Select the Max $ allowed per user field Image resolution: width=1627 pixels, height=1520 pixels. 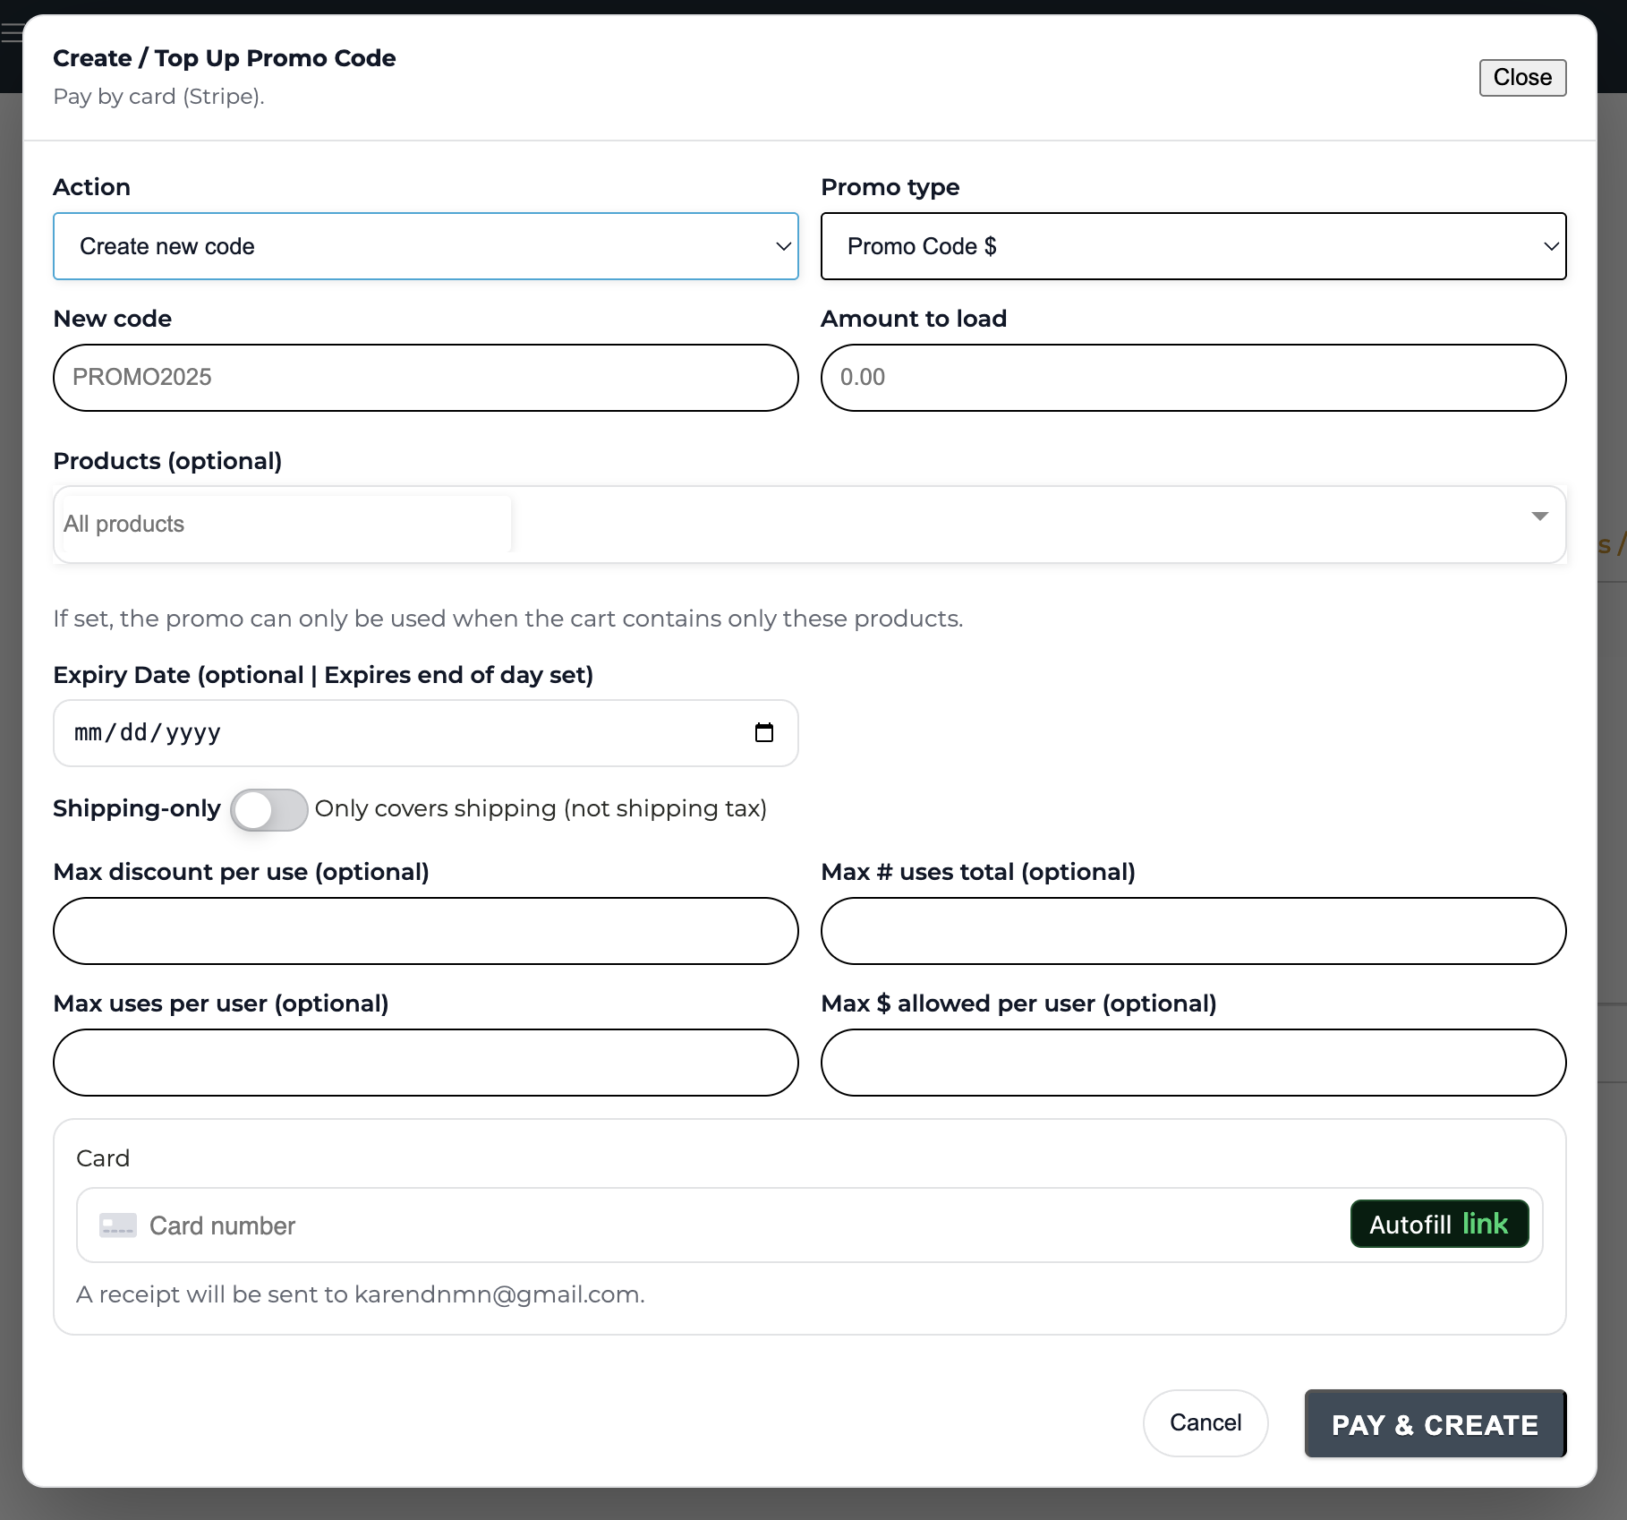point(1193,1063)
